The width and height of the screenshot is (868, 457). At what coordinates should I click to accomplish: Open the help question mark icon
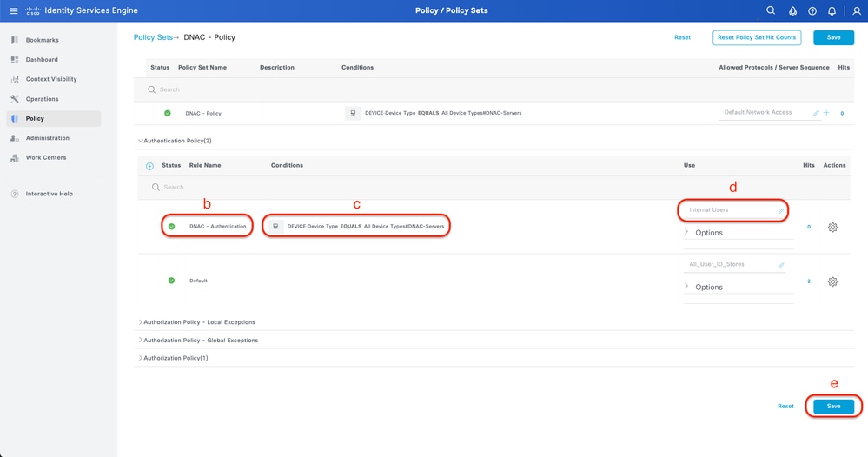812,10
